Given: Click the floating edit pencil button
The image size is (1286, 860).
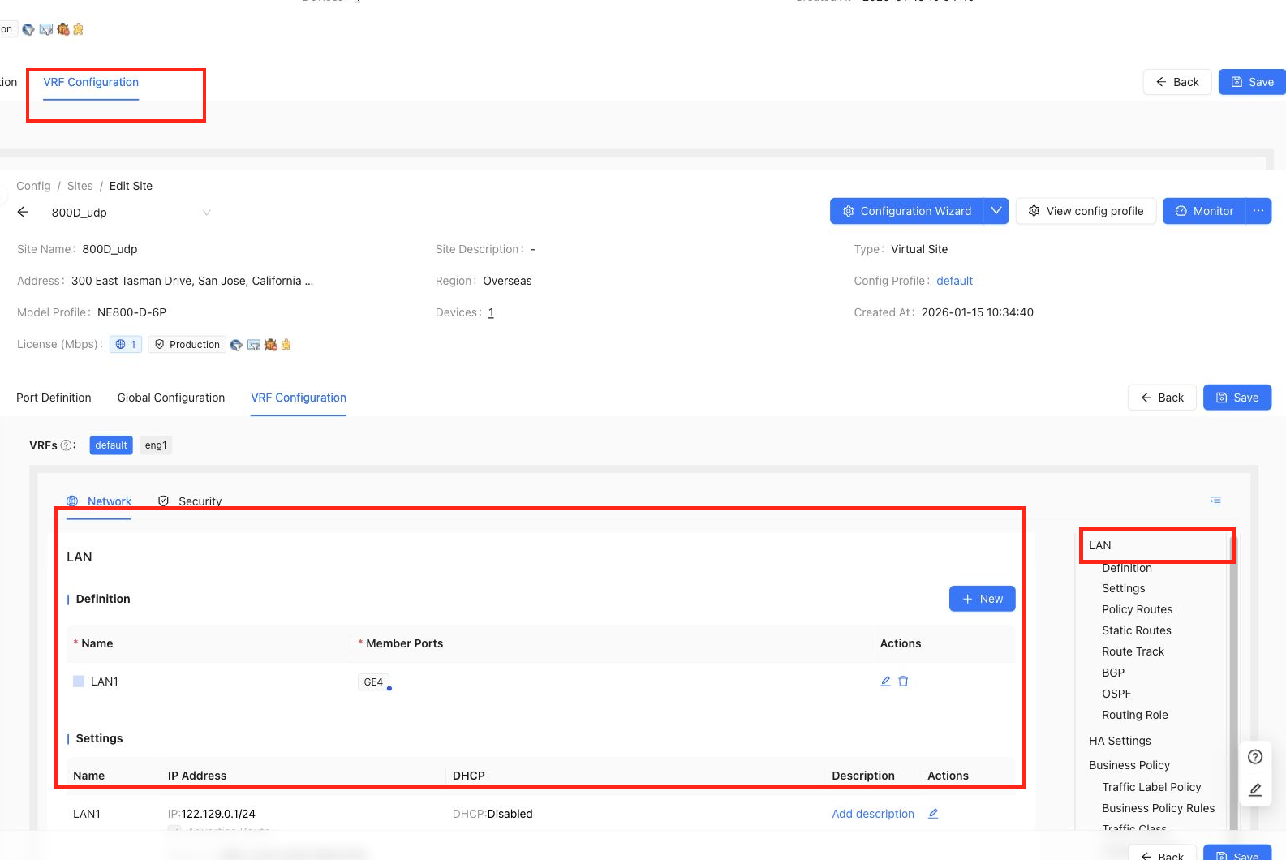Looking at the screenshot, I should (1255, 789).
